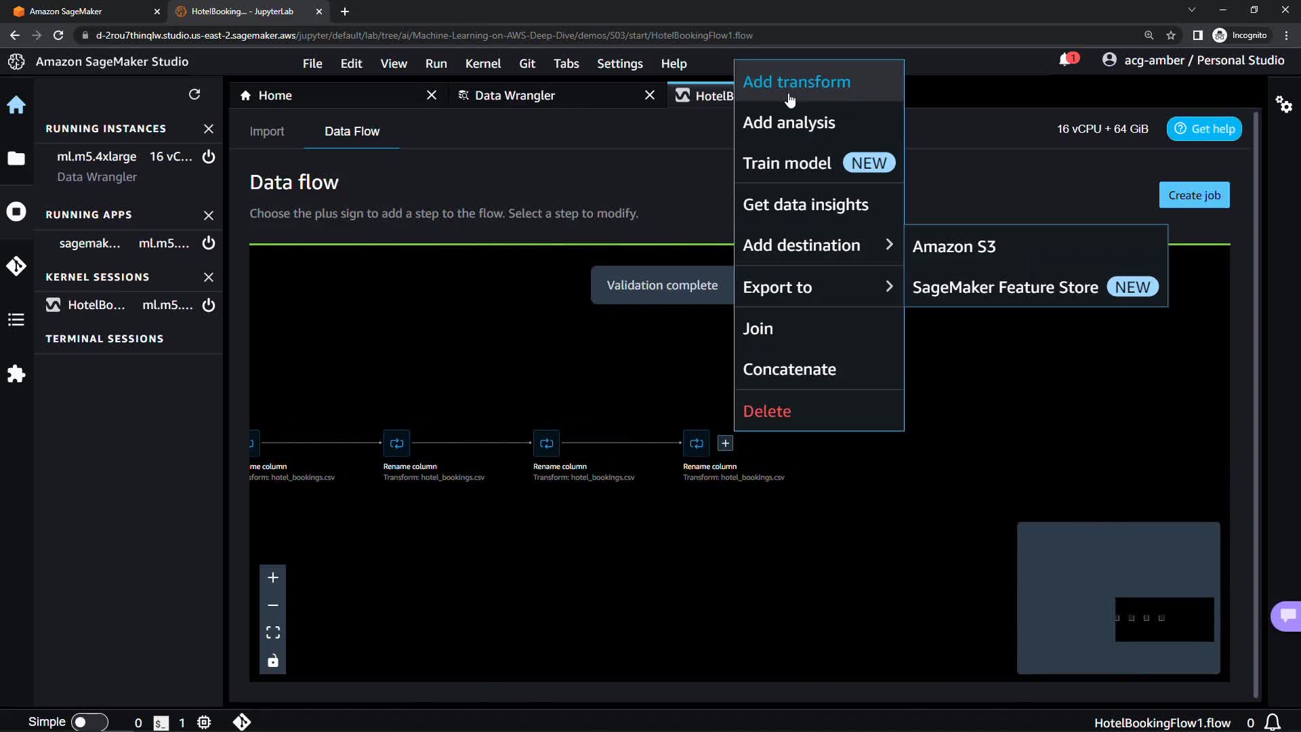Screen dimensions: 1301x732
Task: Open the Kernel menu
Action: 482,64
